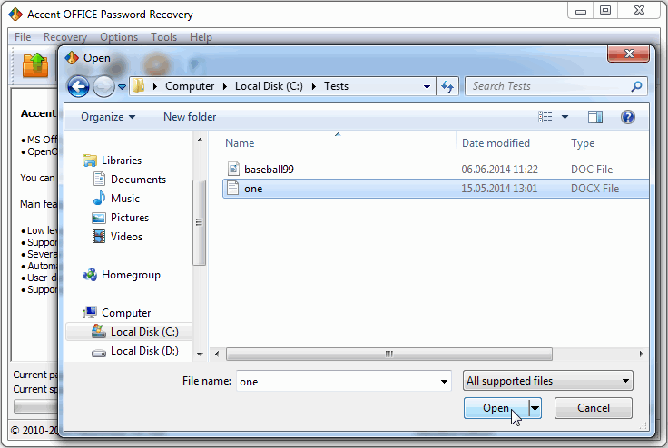Click the folder icon in the address bar
The width and height of the screenshot is (668, 448).
coord(139,86)
